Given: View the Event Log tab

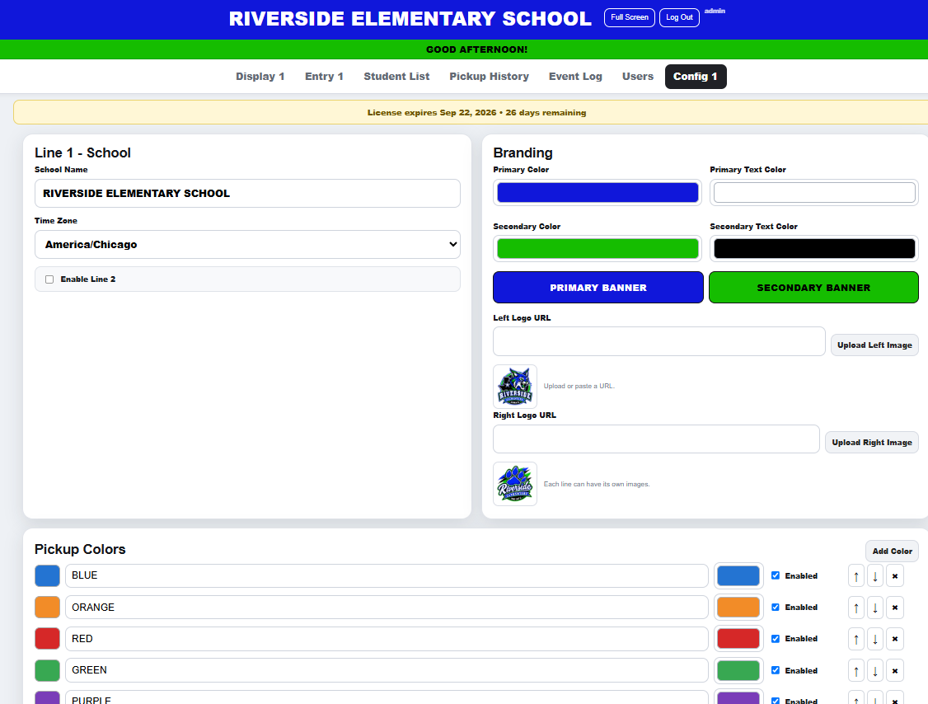Looking at the screenshot, I should pyautogui.click(x=575, y=77).
